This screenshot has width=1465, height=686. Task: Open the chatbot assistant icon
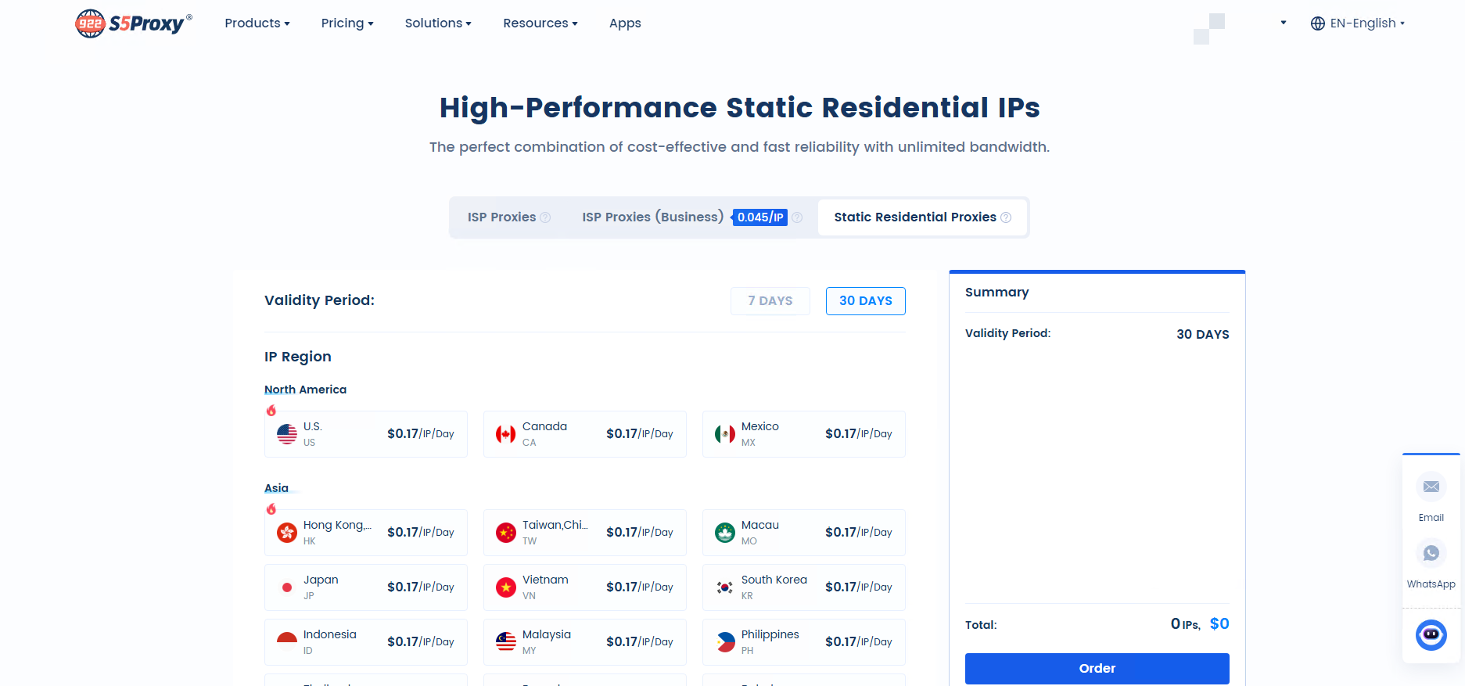(1431, 634)
